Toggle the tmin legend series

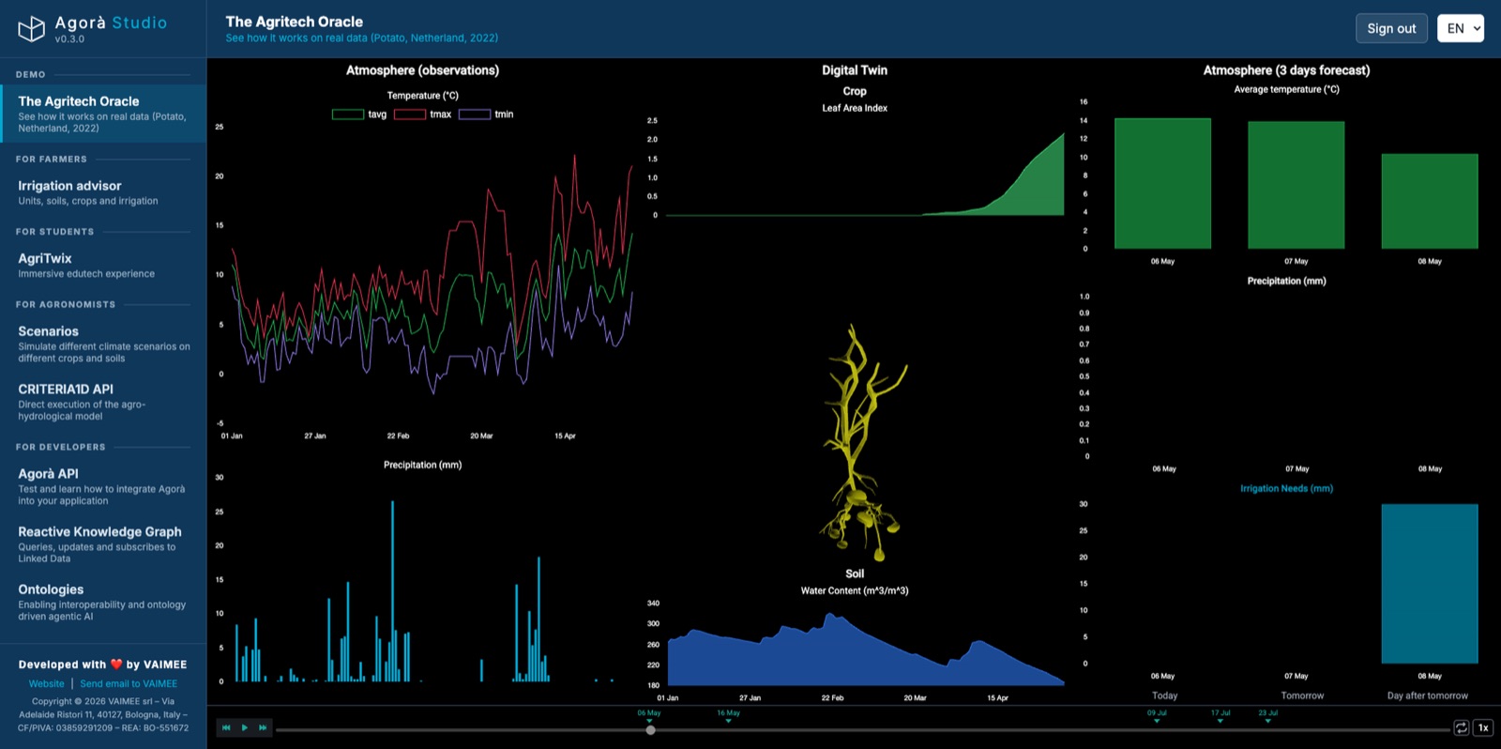click(x=486, y=115)
